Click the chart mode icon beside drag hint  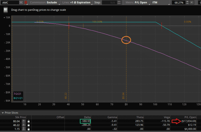click(6, 10)
